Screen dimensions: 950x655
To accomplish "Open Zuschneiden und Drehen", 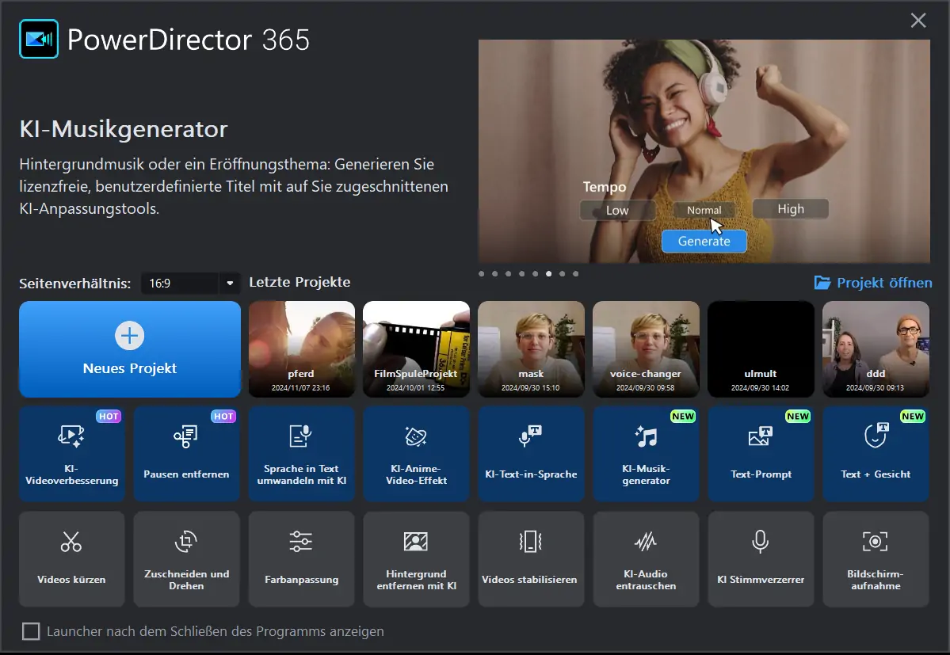I will pyautogui.click(x=187, y=558).
